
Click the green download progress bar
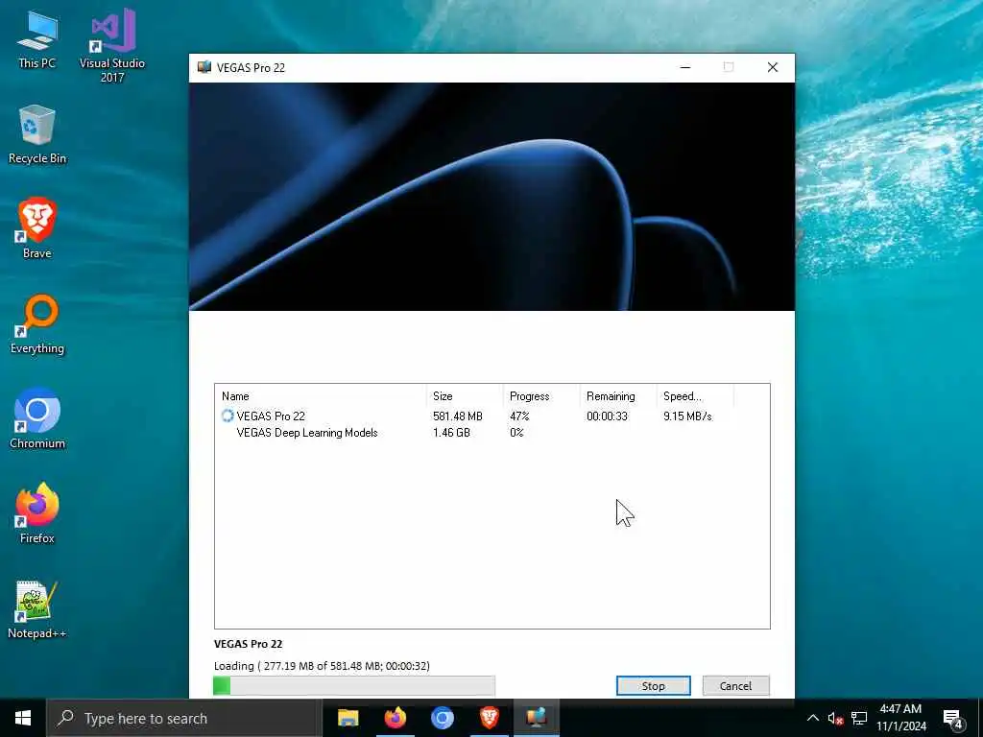(x=354, y=685)
